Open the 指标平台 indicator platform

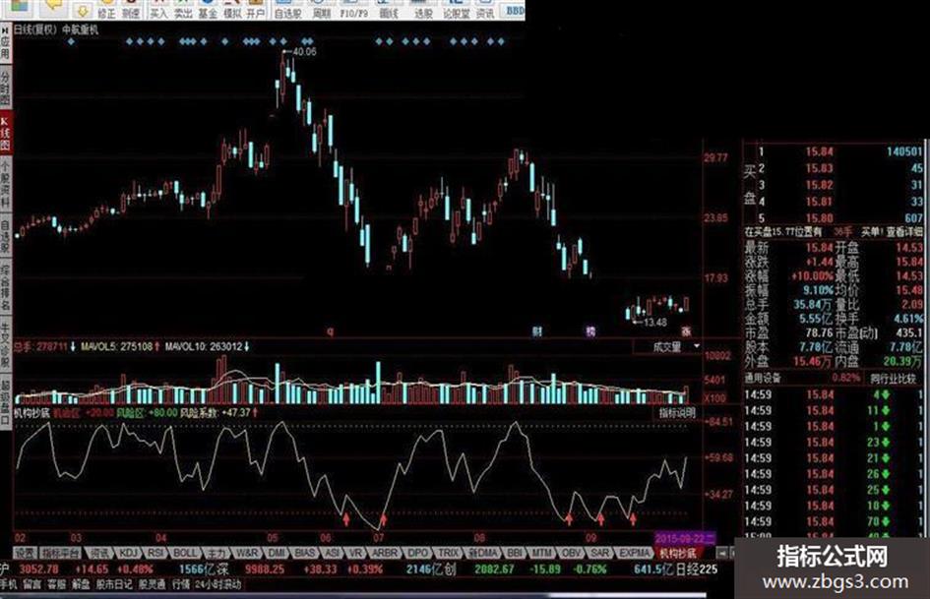pos(60,553)
